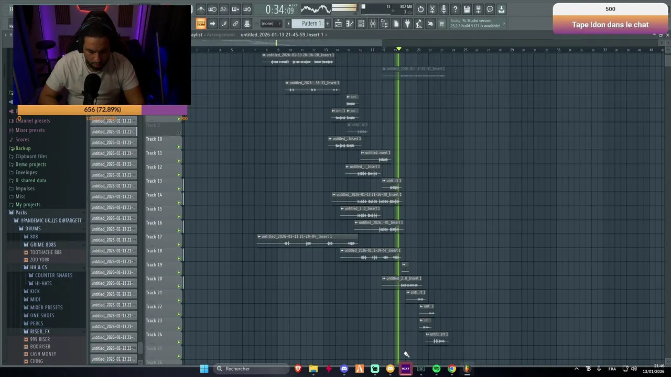
Task: Open Mixer presets in browser
Action: 30,130
